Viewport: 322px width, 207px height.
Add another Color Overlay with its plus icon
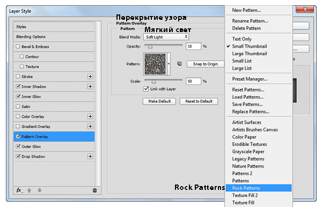pyautogui.click(x=90, y=117)
